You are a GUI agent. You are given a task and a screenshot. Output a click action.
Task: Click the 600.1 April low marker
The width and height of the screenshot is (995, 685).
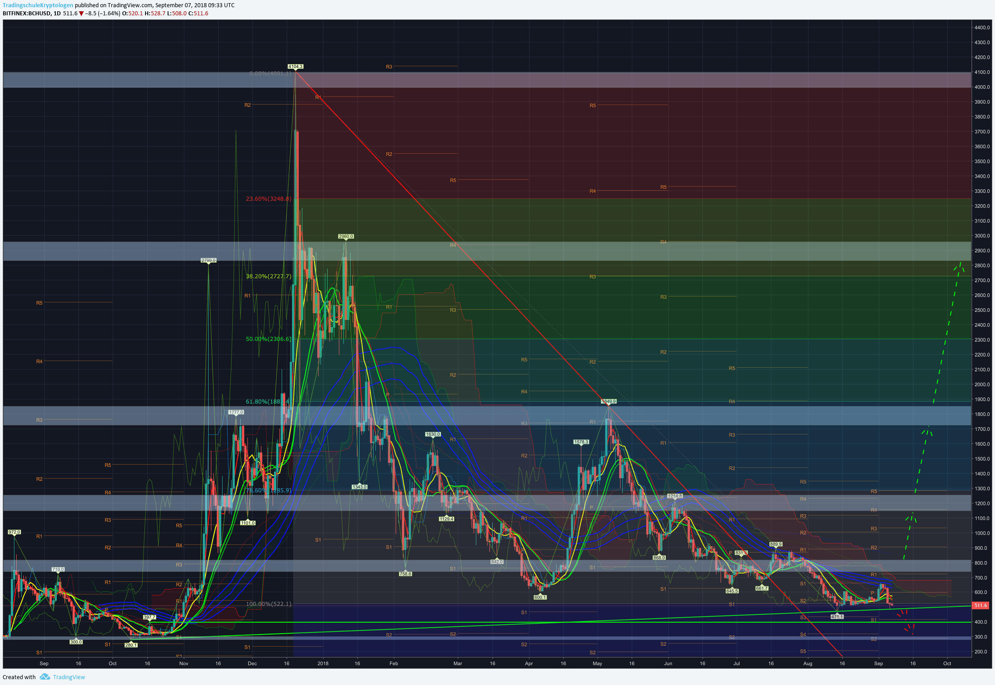coord(540,597)
